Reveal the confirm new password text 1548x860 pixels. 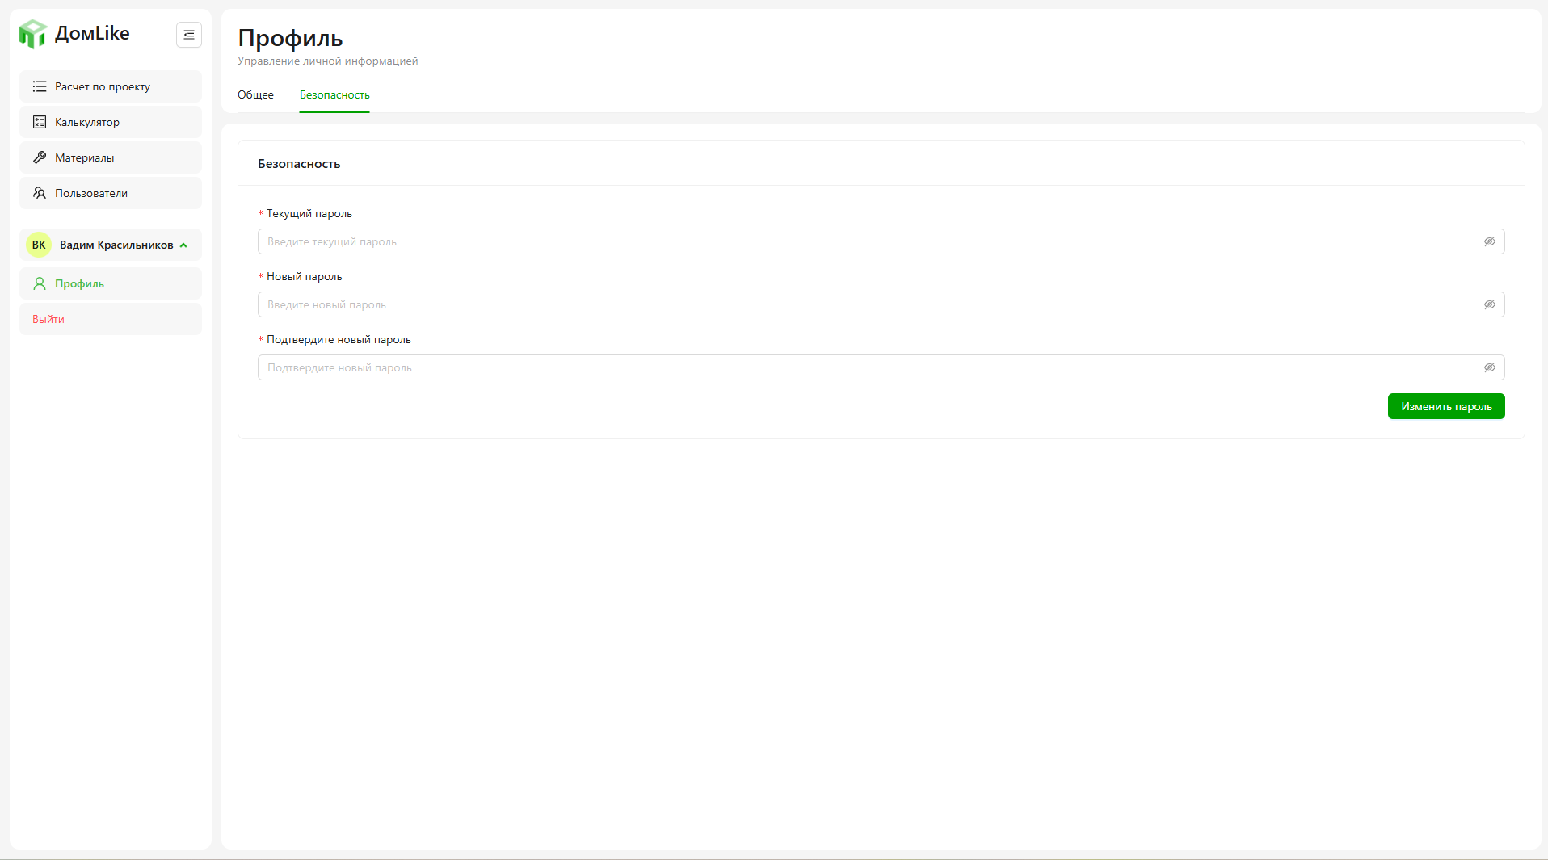pos(1489,367)
